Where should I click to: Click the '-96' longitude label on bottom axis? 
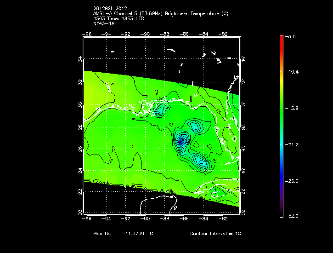pos(87,219)
